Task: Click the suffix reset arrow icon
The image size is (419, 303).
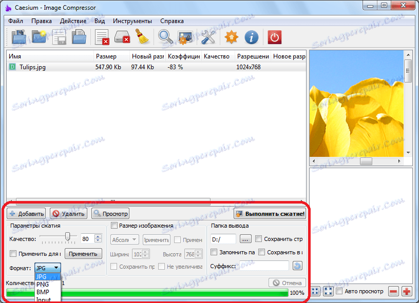Action: (297, 266)
